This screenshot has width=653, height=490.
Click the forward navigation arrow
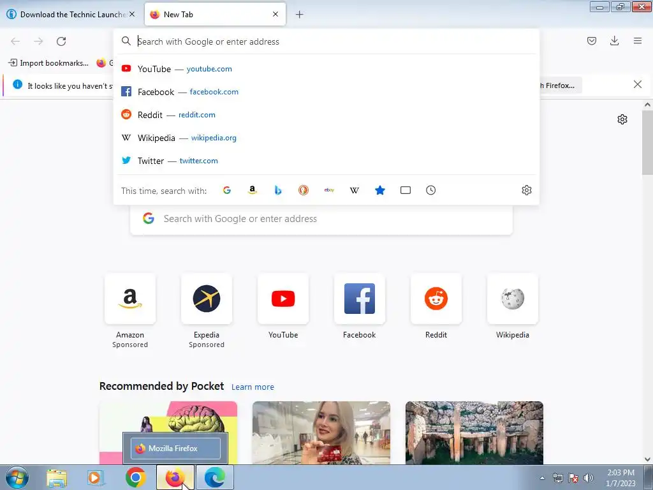pyautogui.click(x=38, y=41)
